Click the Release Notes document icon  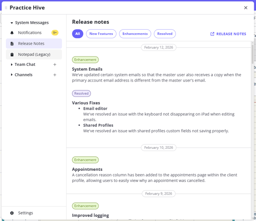(12, 44)
